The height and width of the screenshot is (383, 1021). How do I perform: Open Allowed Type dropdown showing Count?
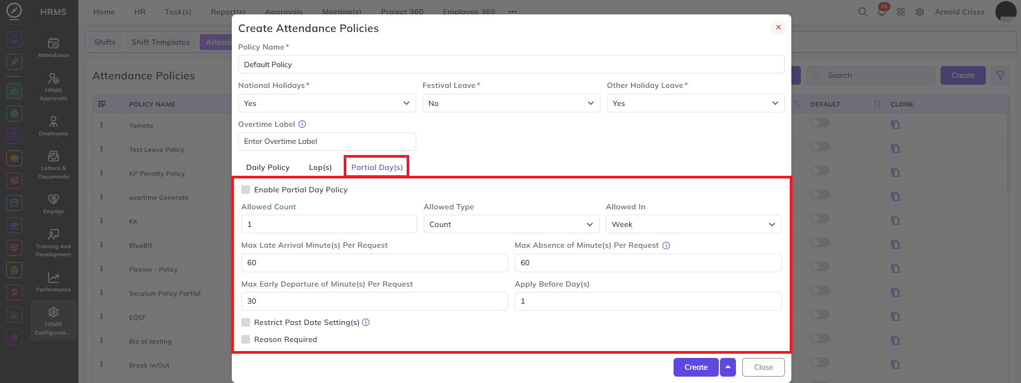pos(512,224)
